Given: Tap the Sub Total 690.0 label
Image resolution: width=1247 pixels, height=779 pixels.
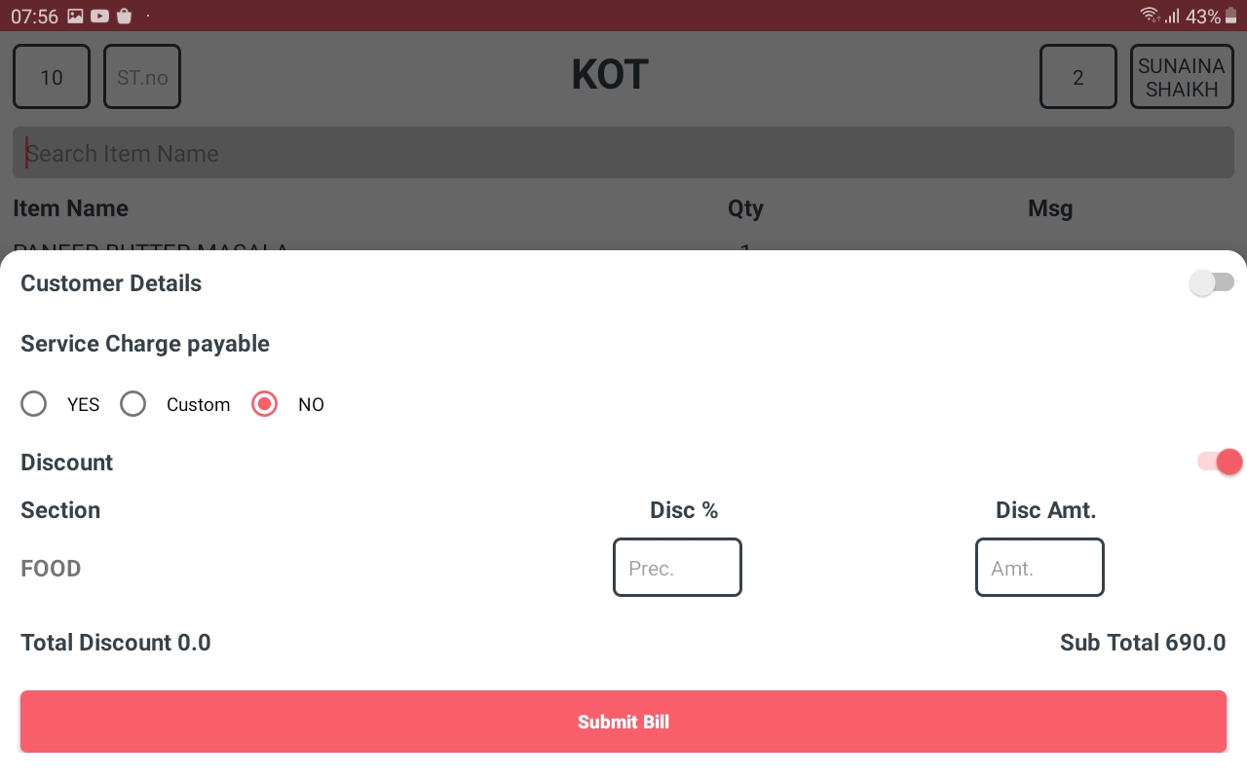Looking at the screenshot, I should coord(1142,643).
